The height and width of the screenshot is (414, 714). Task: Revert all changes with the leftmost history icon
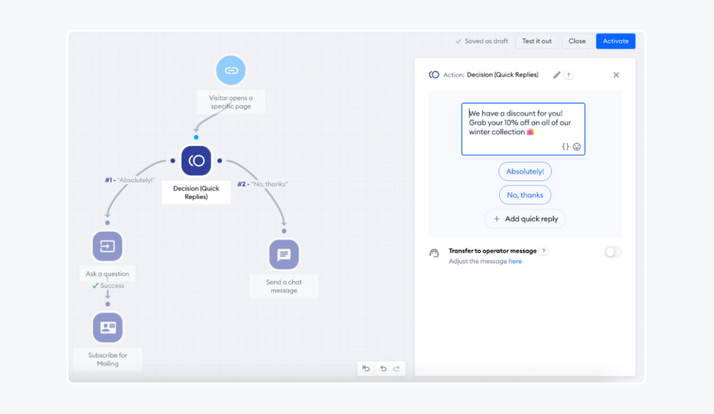[367, 368]
